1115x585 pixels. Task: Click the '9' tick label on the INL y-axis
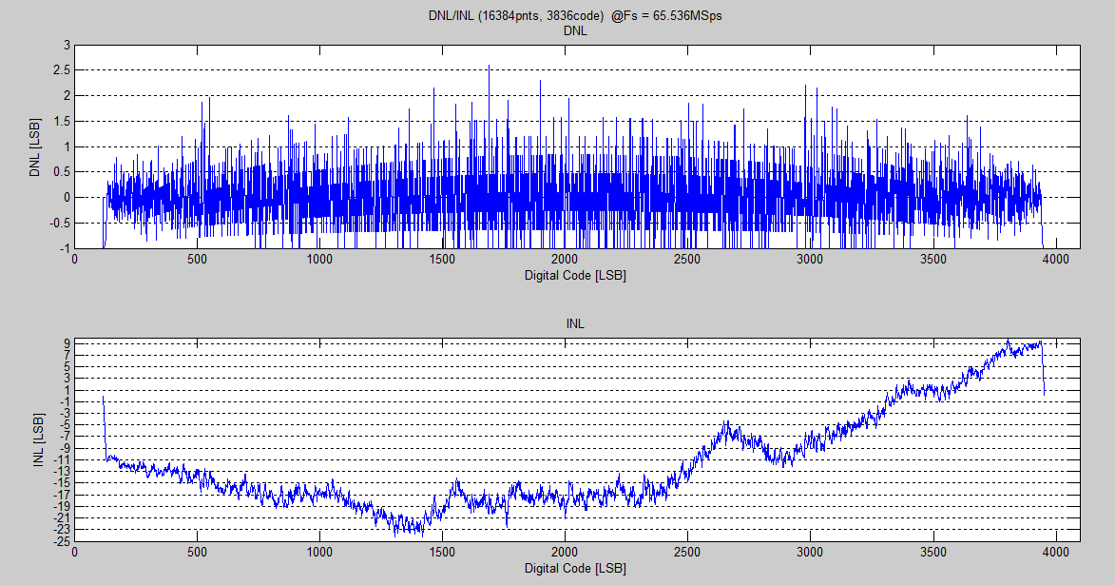pyautogui.click(x=67, y=343)
